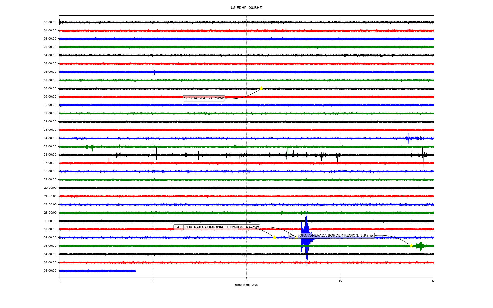Click the 19:00:00 row label
The image size is (493, 308).
coord(50,180)
